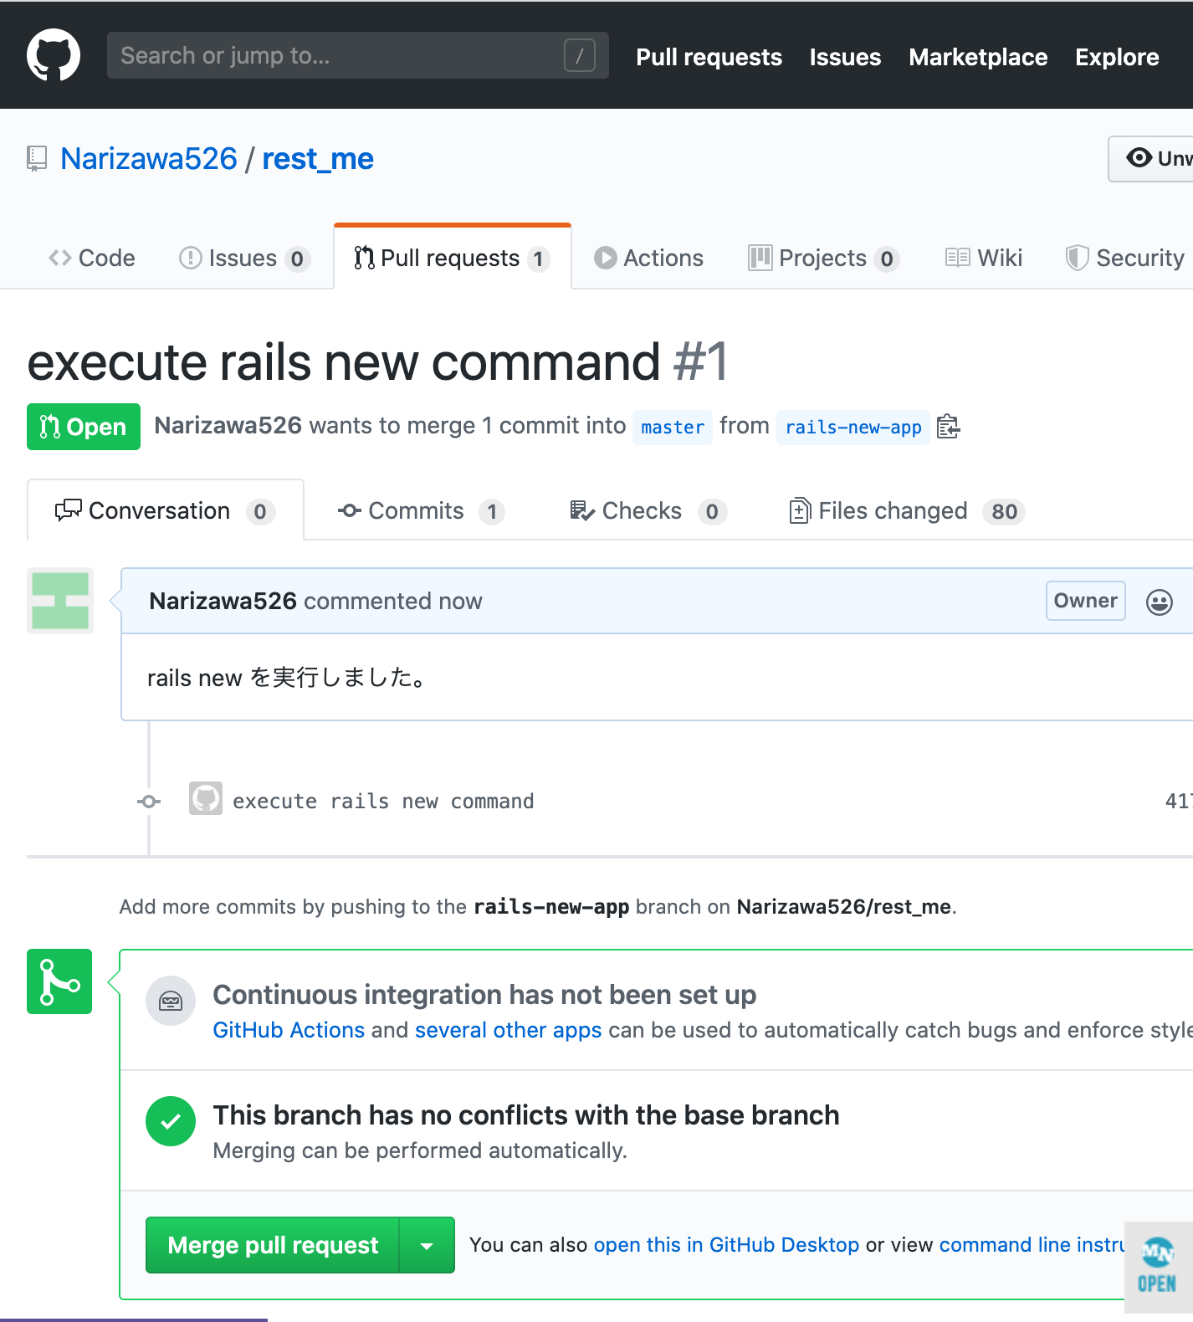The image size is (1193, 1322).
Task: Open the GitHub Actions link
Action: point(289,1030)
